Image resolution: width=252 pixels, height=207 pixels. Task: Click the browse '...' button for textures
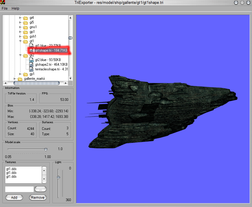click(x=40, y=189)
